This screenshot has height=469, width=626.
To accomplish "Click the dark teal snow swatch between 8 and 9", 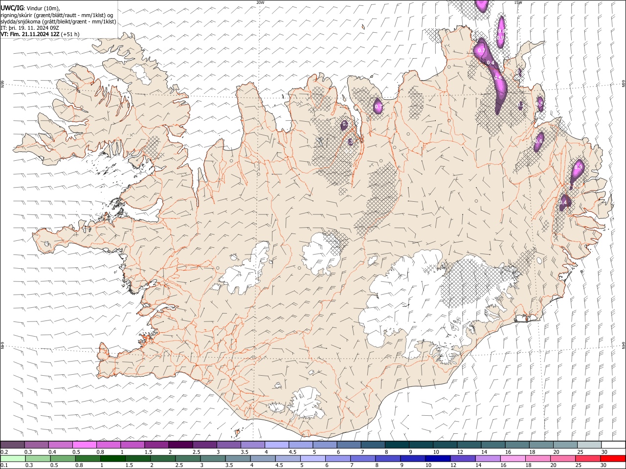I will click(396, 445).
